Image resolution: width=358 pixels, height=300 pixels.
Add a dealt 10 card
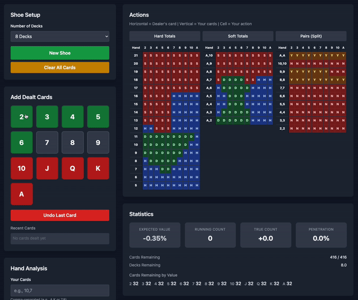tap(21, 168)
